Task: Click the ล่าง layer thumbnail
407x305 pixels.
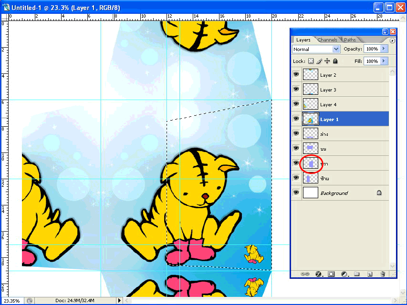Action: click(311, 133)
